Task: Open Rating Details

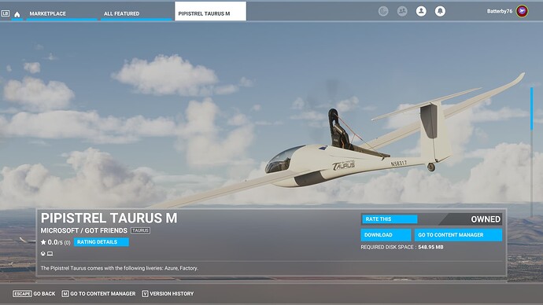Action: 101,242
